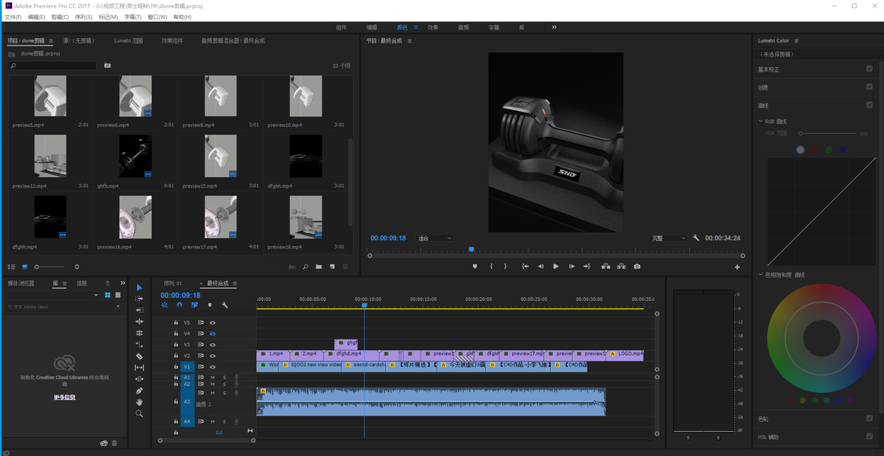The height and width of the screenshot is (456, 884).
Task: Open the 窗口(W) menu
Action: 157,17
